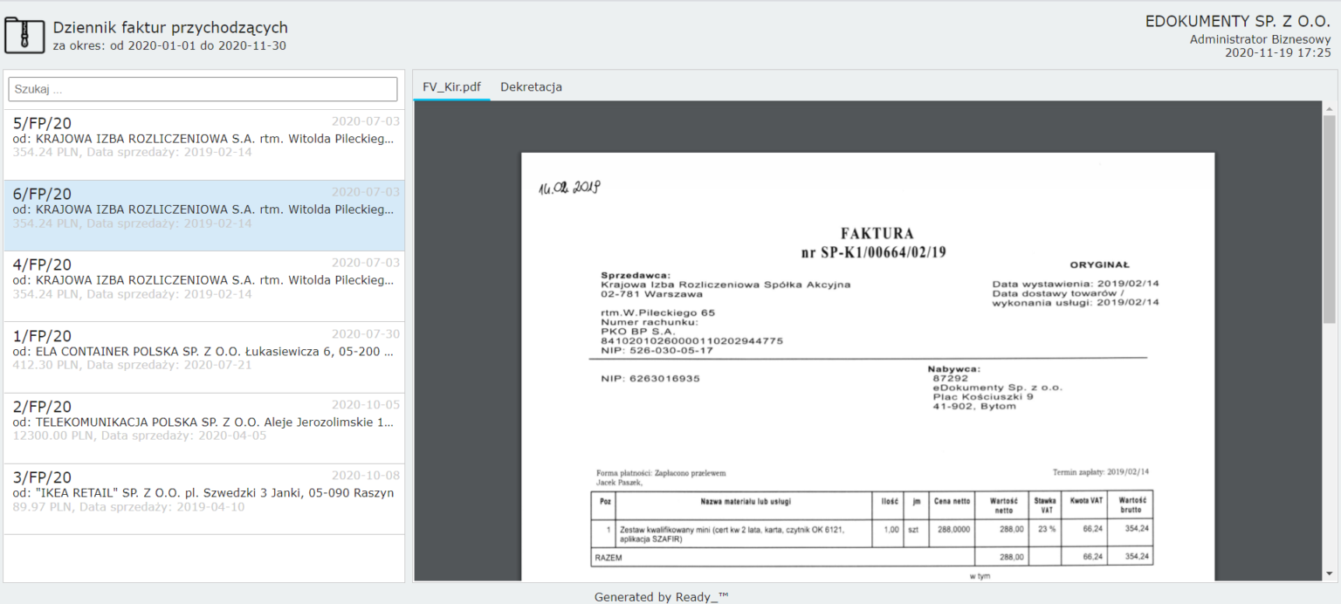Click the Cena netto value 288,0000 in the PDF

(952, 529)
